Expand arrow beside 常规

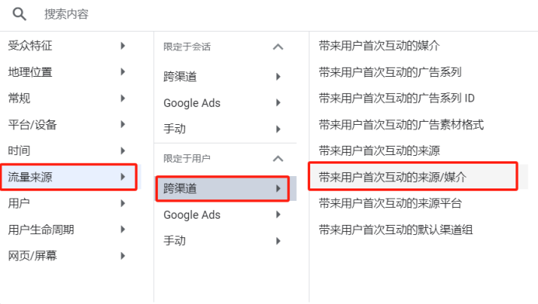123,98
